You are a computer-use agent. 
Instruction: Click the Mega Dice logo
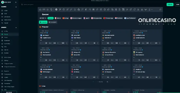tap(6, 2)
